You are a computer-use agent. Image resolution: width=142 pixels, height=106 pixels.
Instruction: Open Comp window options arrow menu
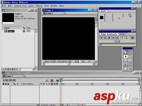pyautogui.click(x=96, y=17)
